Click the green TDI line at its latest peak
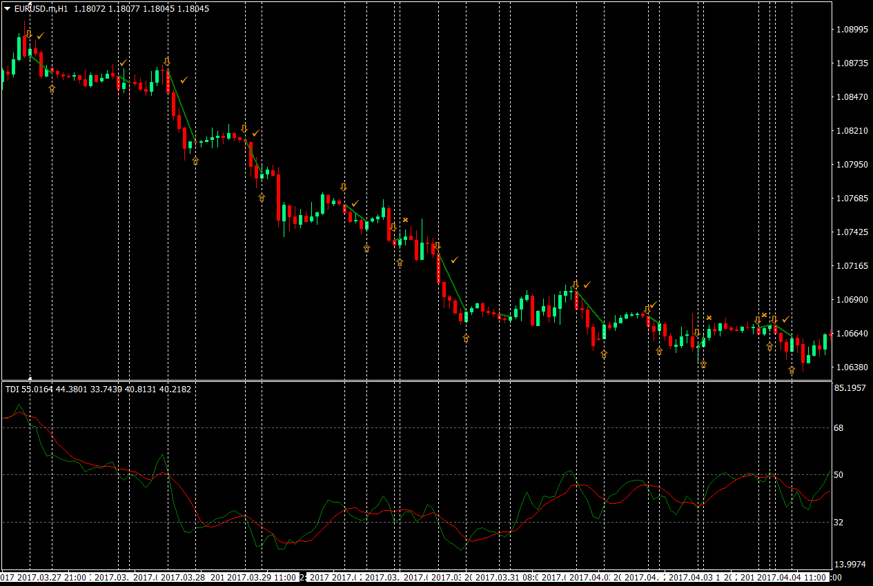The image size is (873, 586). click(x=832, y=472)
